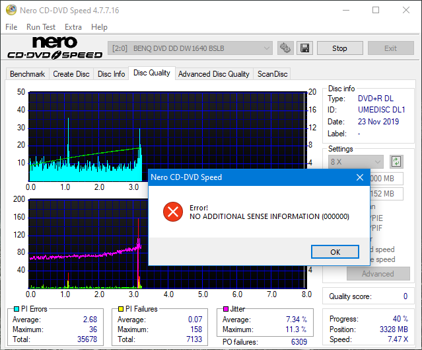Image resolution: width=422 pixels, height=350 pixels.
Task: Click OK in the error dialog
Action: [x=335, y=252]
